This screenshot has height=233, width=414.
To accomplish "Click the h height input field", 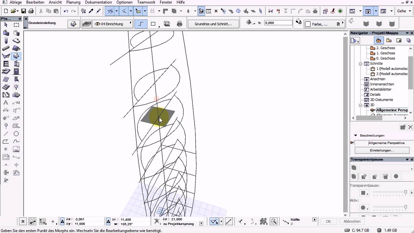I will coord(278,23).
